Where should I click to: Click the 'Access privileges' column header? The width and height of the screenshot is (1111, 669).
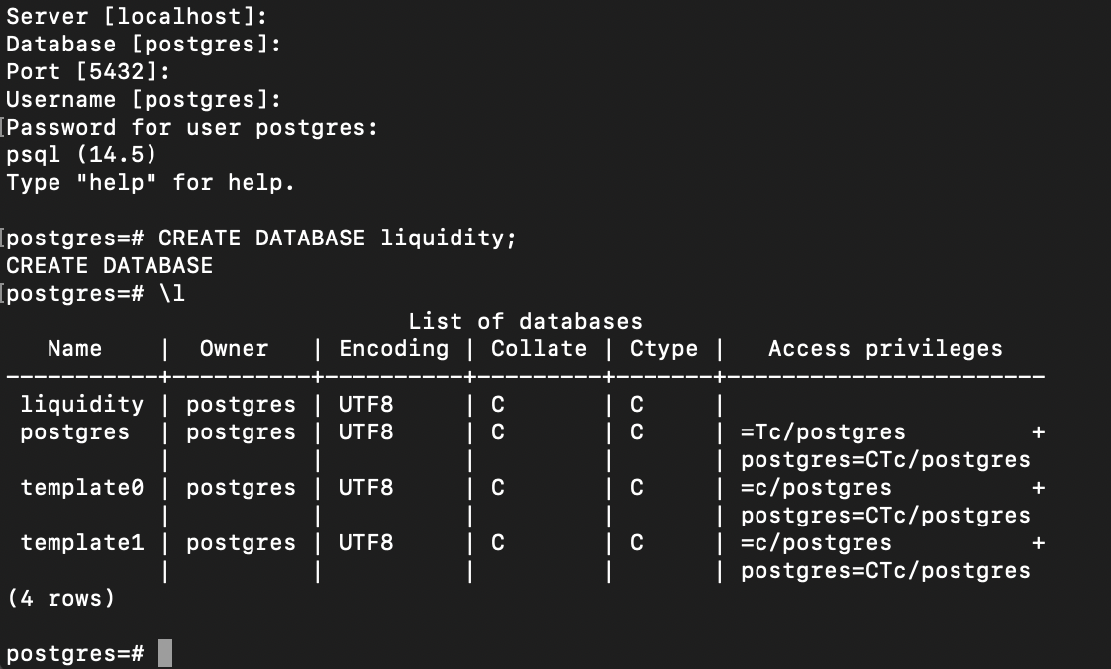click(x=885, y=349)
